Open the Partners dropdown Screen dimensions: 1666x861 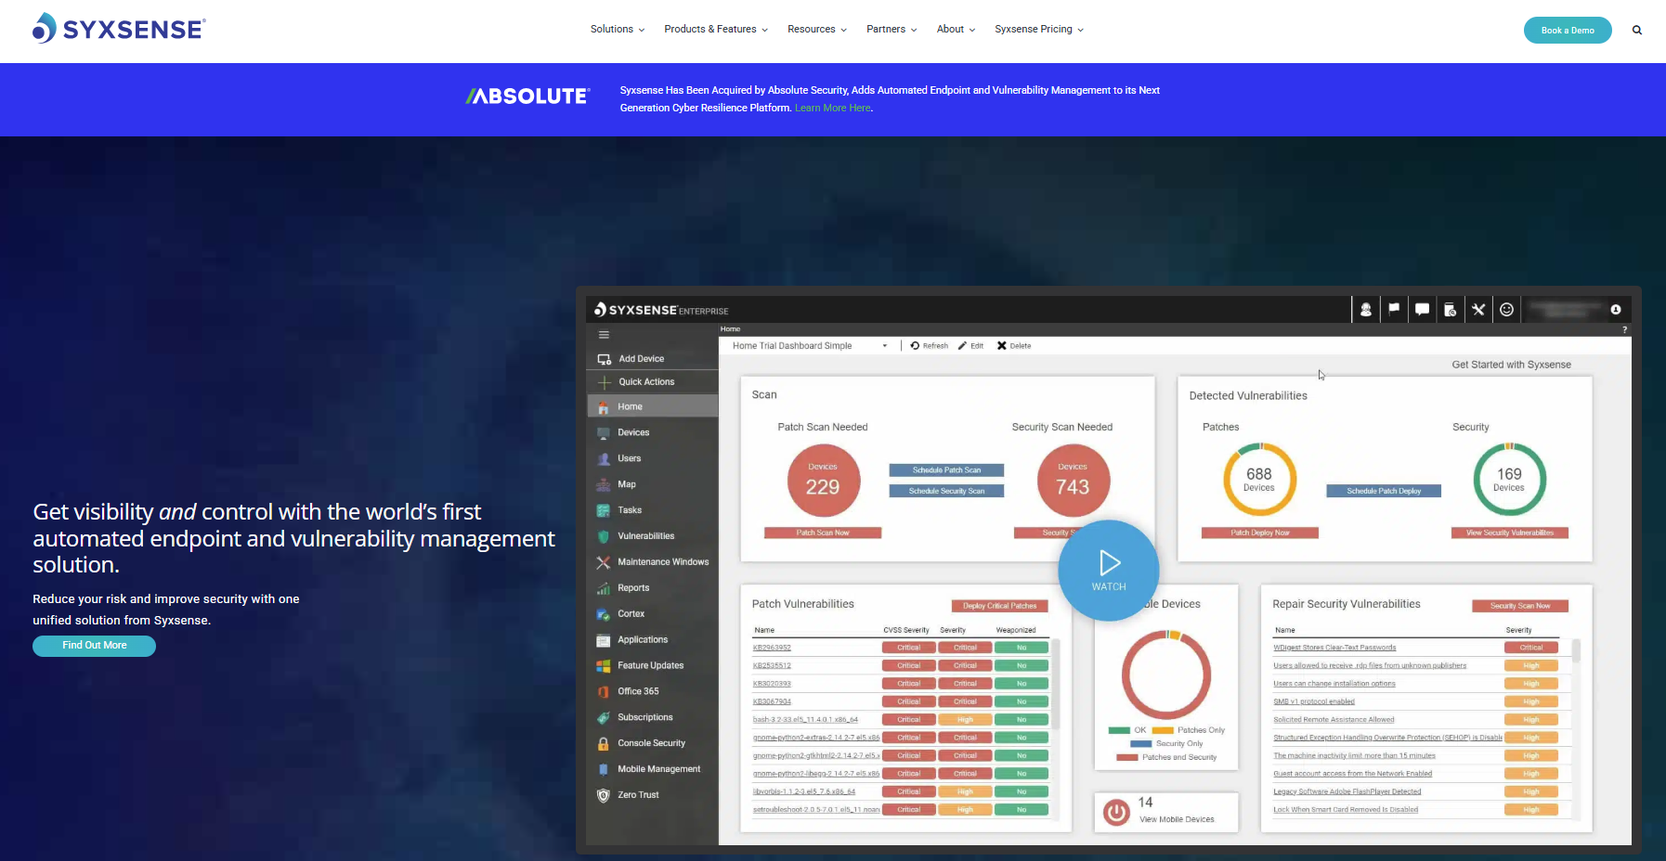(892, 30)
